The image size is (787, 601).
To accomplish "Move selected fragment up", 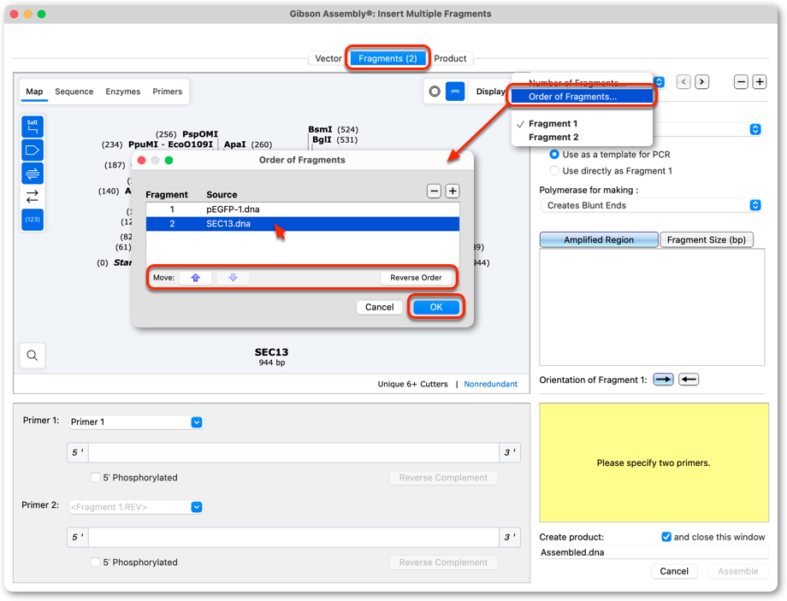I will (195, 278).
